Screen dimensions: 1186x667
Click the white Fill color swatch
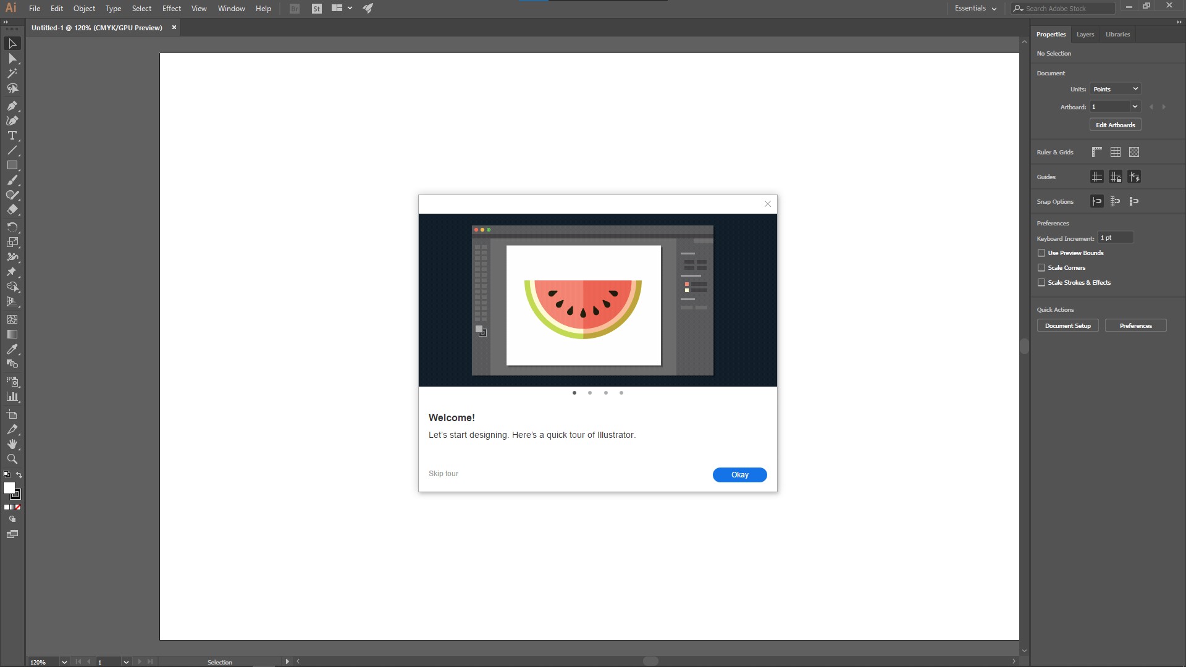9,488
